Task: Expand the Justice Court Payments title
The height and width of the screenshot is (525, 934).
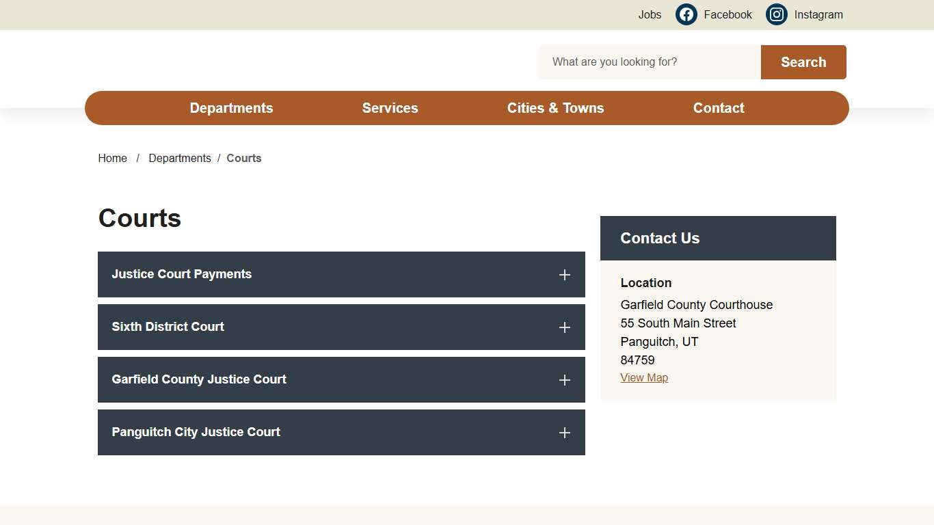Action: (x=182, y=274)
